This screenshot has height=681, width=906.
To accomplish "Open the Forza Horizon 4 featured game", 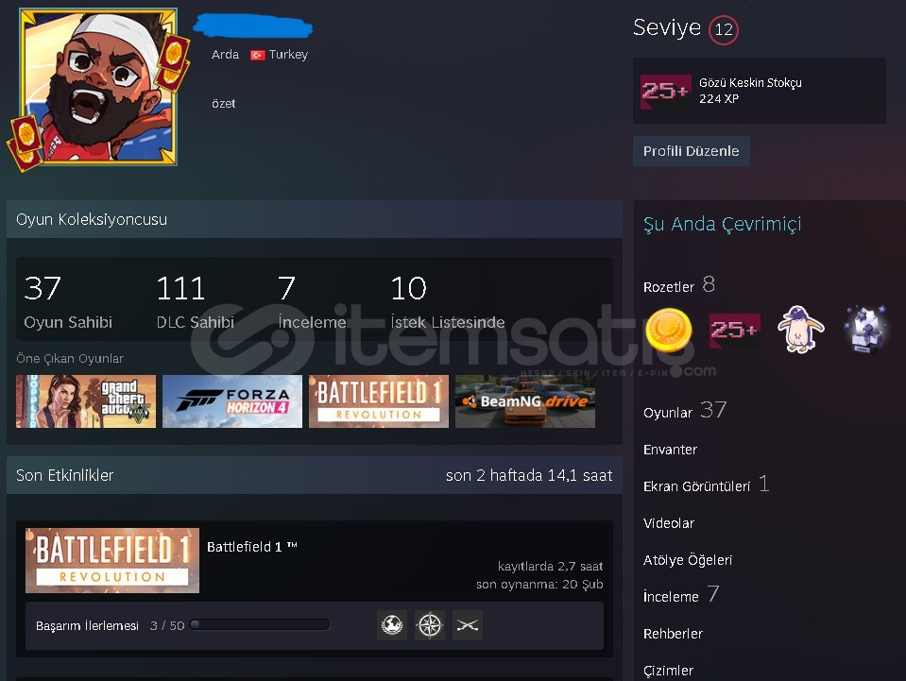I will pyautogui.click(x=232, y=401).
